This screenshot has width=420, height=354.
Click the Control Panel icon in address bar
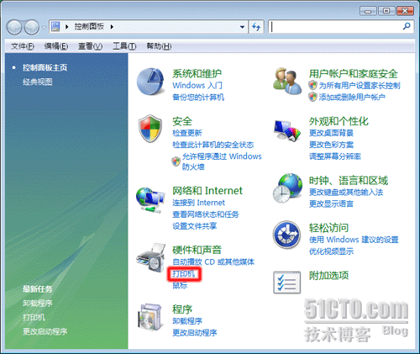coord(55,27)
